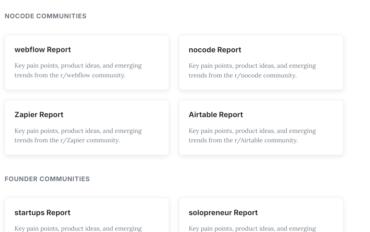Click the "nocode Report" title text
The image size is (370, 232).
tap(215, 50)
